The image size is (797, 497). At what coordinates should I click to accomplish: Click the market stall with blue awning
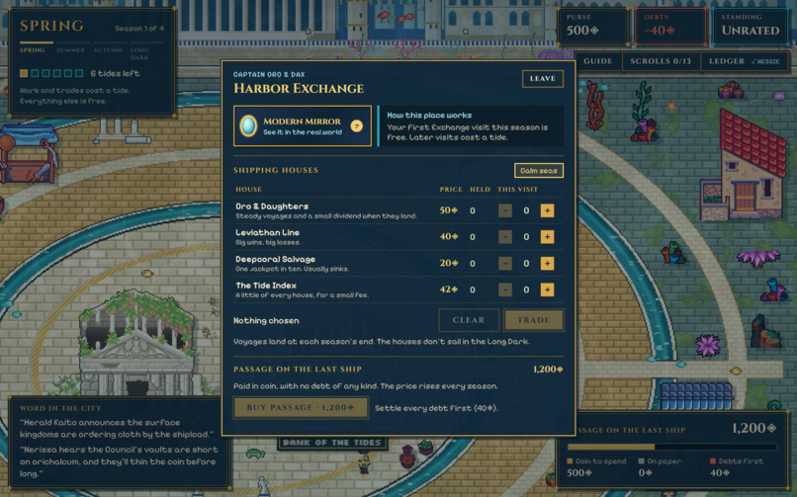(29, 154)
